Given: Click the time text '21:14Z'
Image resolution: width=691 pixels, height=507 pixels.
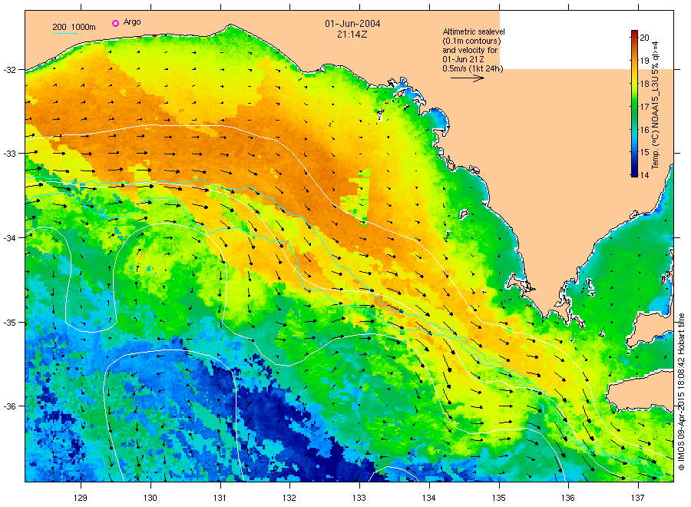Looking at the screenshot, I should pyautogui.click(x=352, y=35).
